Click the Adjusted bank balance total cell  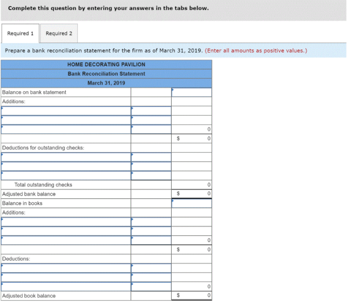(192, 194)
